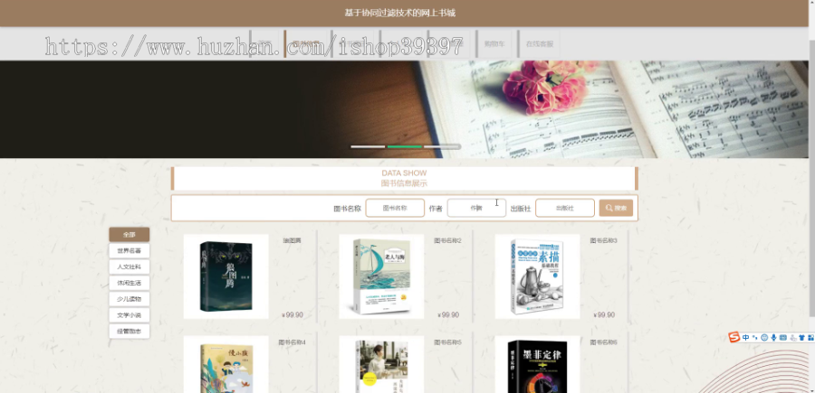This screenshot has width=815, height=393.
Task: Go to the 首页 home tab
Action: click(x=265, y=44)
